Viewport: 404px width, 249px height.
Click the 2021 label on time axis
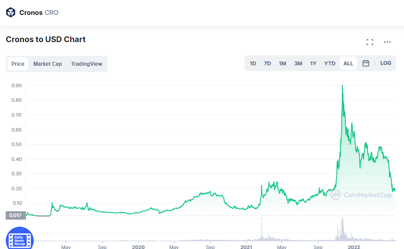click(246, 247)
